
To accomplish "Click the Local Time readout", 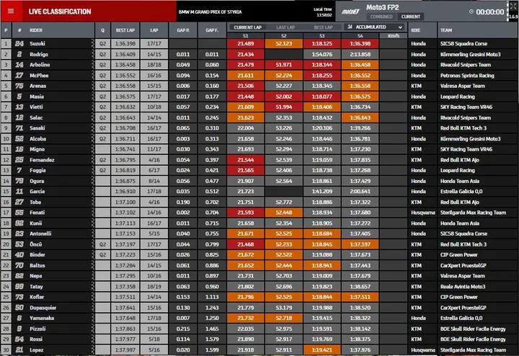I will 323,12.
